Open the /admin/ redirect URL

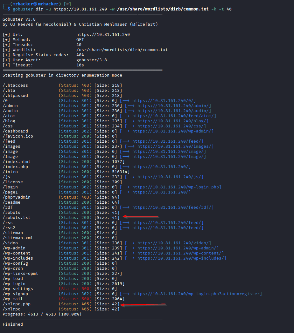point(174,106)
